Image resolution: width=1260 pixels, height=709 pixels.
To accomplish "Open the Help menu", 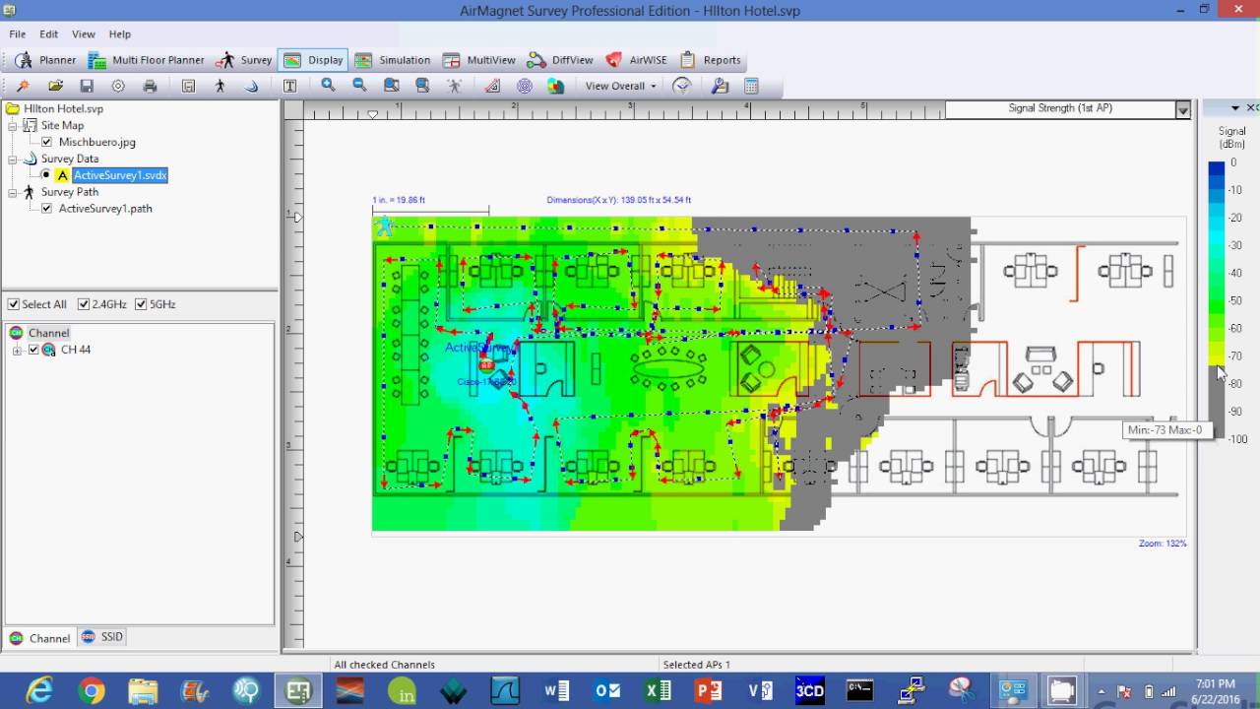I will point(119,34).
